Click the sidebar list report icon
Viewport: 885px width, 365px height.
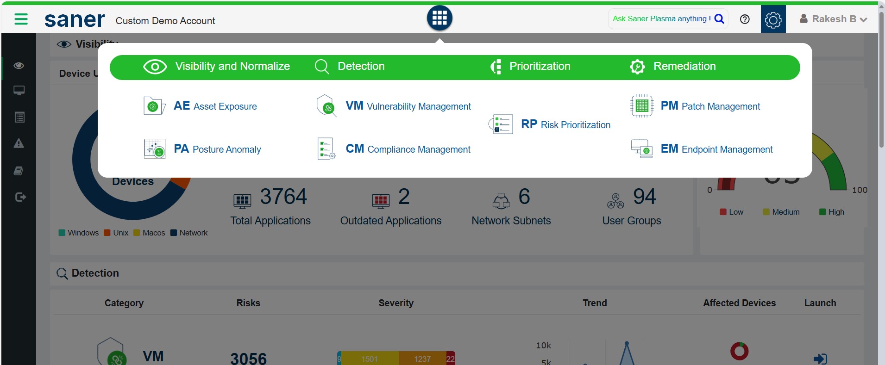pyautogui.click(x=19, y=117)
